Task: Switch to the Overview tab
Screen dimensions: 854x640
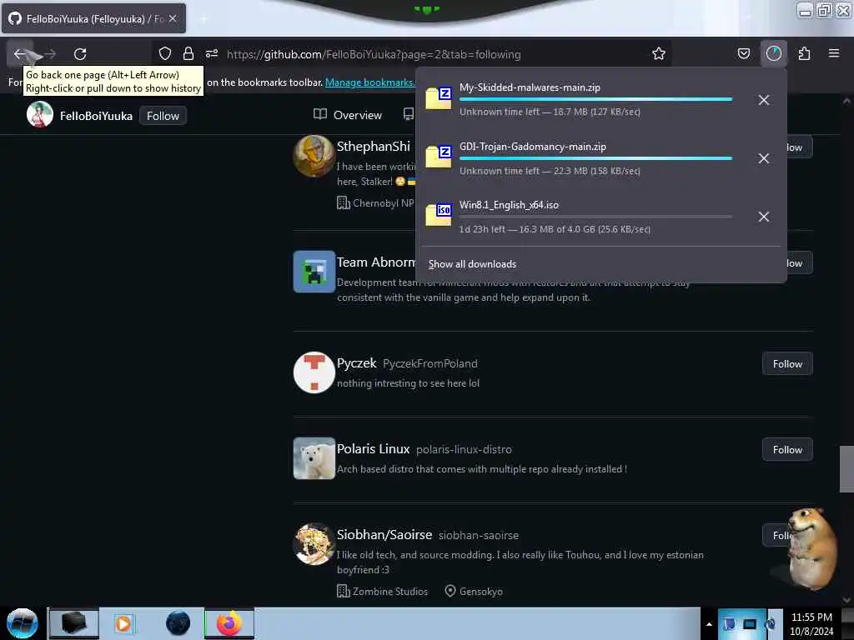Action: click(348, 115)
